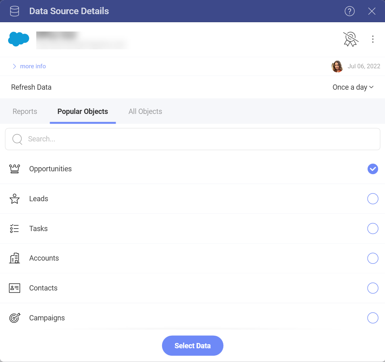Image resolution: width=385 pixels, height=362 pixels.
Task: Select the Popular Objects tab
Action: (83, 112)
